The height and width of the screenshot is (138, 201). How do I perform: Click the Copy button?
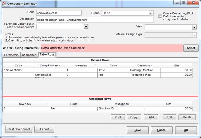click(134, 117)
